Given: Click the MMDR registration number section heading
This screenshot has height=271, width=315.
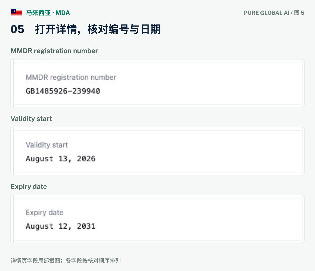Looking at the screenshot, I should pos(54,51).
